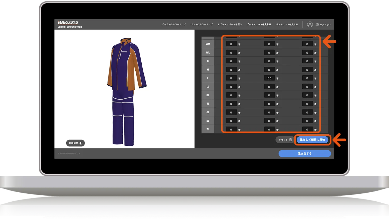The height and width of the screenshot is (220, 389).
Task: Click the ログアウト logout icon
Action: 317,25
